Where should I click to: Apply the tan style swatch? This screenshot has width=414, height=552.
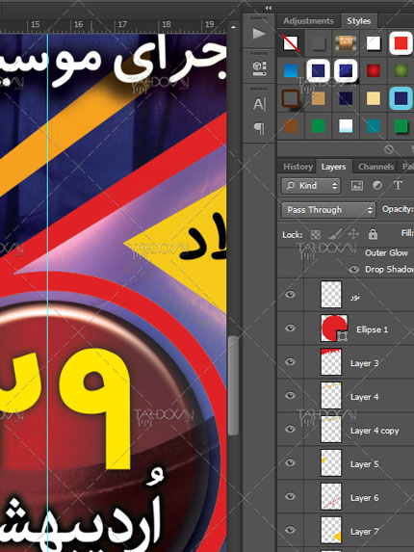tap(319, 98)
